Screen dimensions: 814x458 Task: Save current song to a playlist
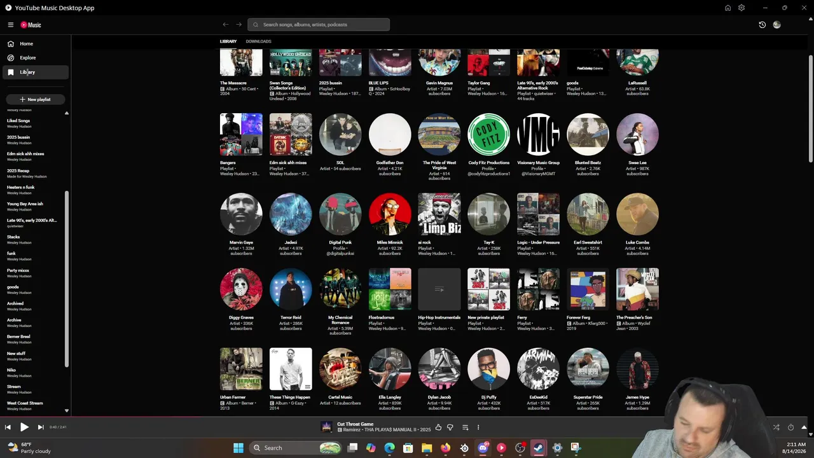pyautogui.click(x=465, y=427)
